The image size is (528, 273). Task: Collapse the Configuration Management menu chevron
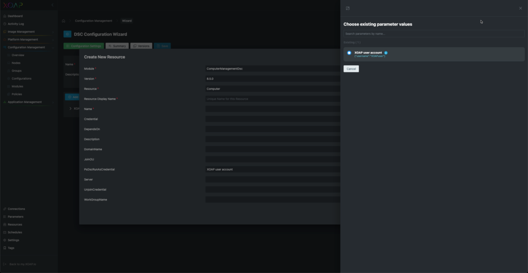tap(53, 47)
